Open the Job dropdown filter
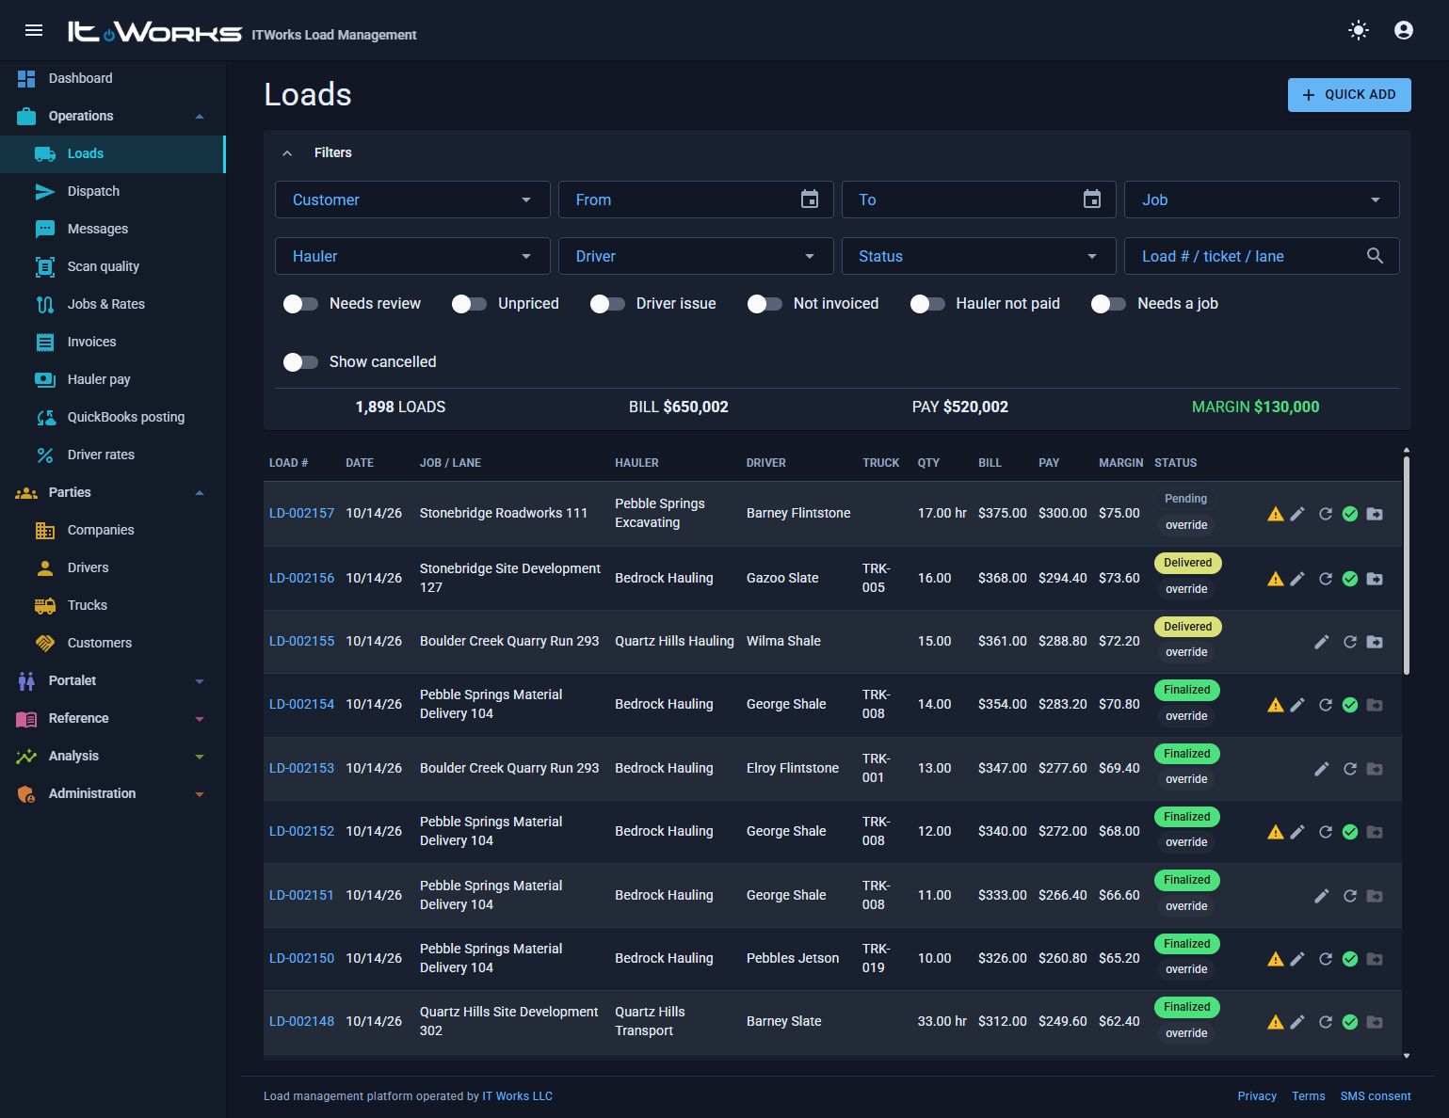The width and height of the screenshot is (1449, 1118). coord(1262,200)
